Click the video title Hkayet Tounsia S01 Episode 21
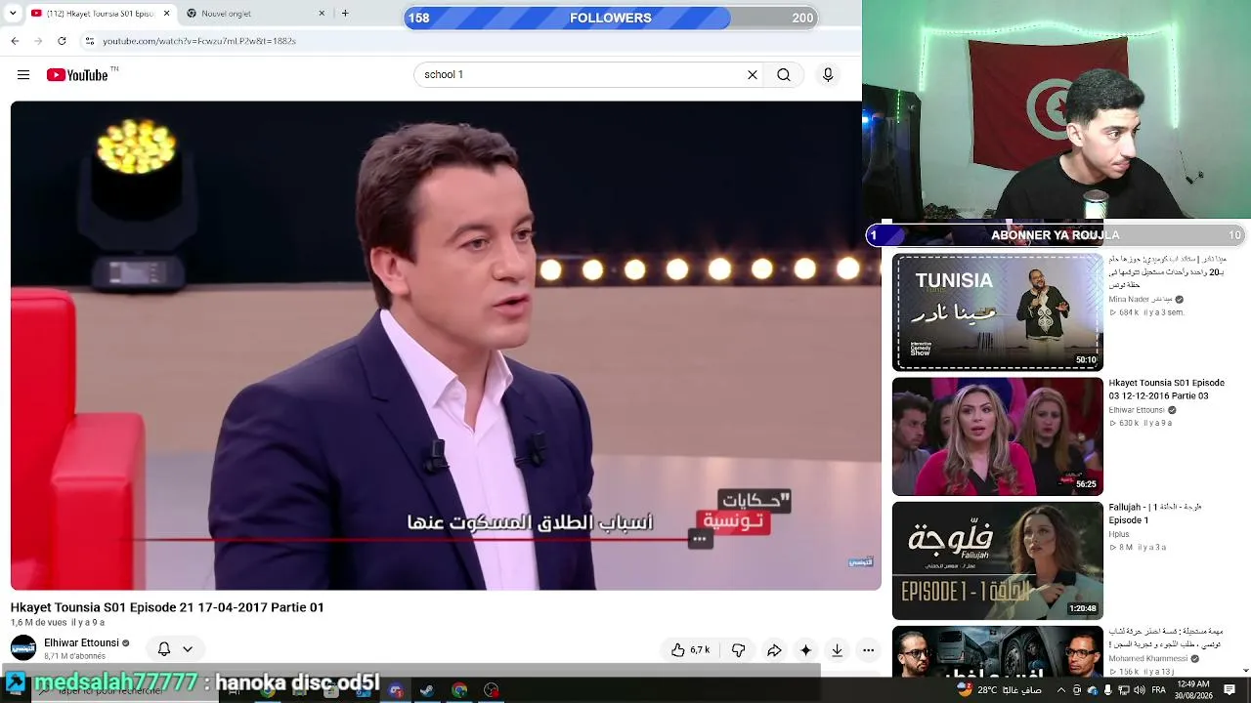This screenshot has width=1251, height=703. [167, 607]
